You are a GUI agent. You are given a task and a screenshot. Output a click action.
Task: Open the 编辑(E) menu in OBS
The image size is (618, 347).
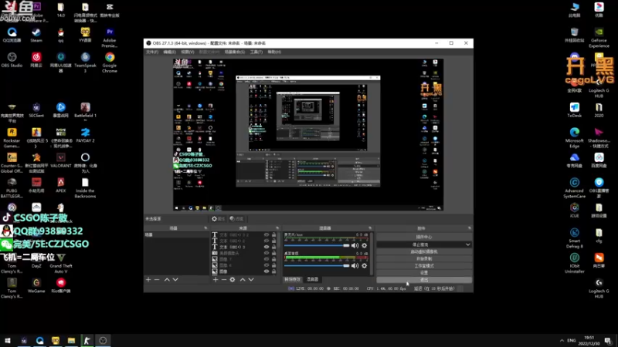point(169,52)
